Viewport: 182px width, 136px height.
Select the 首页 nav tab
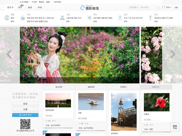[x=10, y=7]
